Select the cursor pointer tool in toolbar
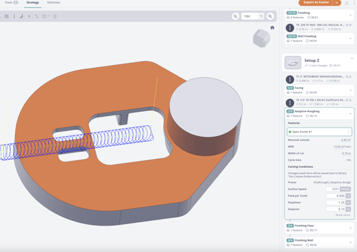The image size is (357, 252). [x=29, y=16]
